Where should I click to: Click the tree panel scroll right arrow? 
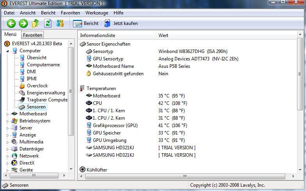coord(64,175)
